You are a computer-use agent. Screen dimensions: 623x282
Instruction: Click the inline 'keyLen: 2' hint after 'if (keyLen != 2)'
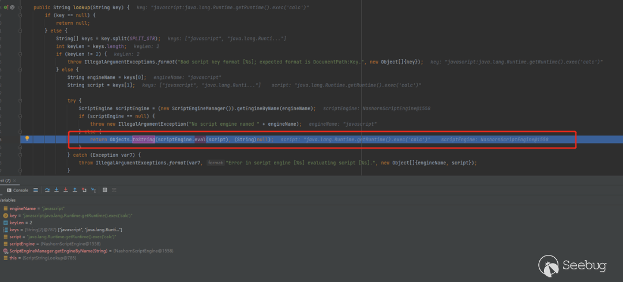(126, 54)
